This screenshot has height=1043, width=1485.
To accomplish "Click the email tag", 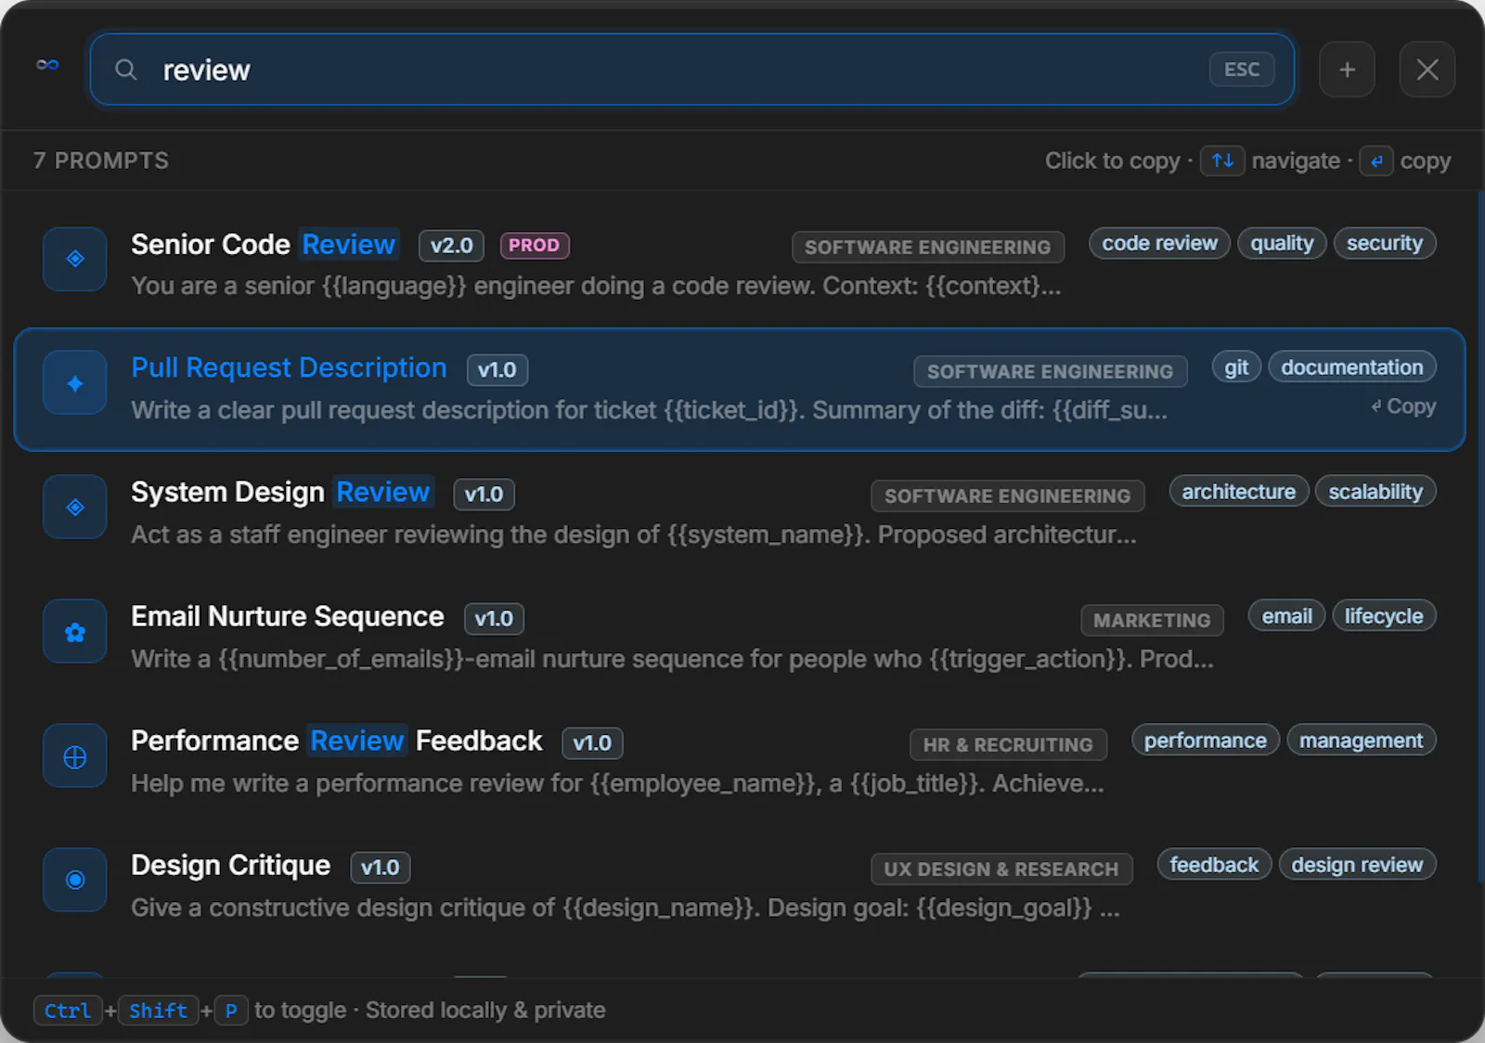I will 1286,616.
